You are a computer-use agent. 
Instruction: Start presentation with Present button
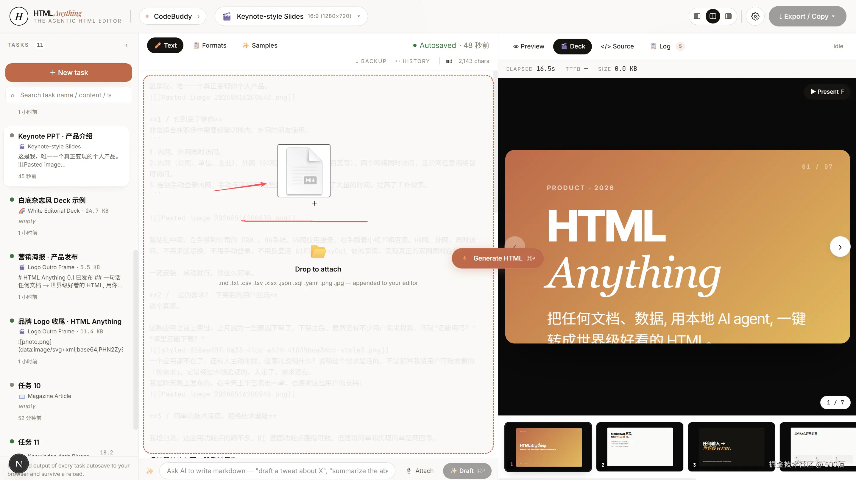click(827, 92)
